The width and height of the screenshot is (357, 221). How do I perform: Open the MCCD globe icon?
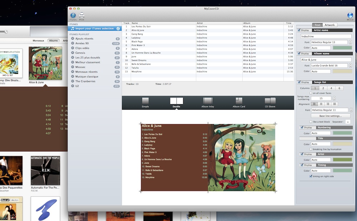pos(350,15)
